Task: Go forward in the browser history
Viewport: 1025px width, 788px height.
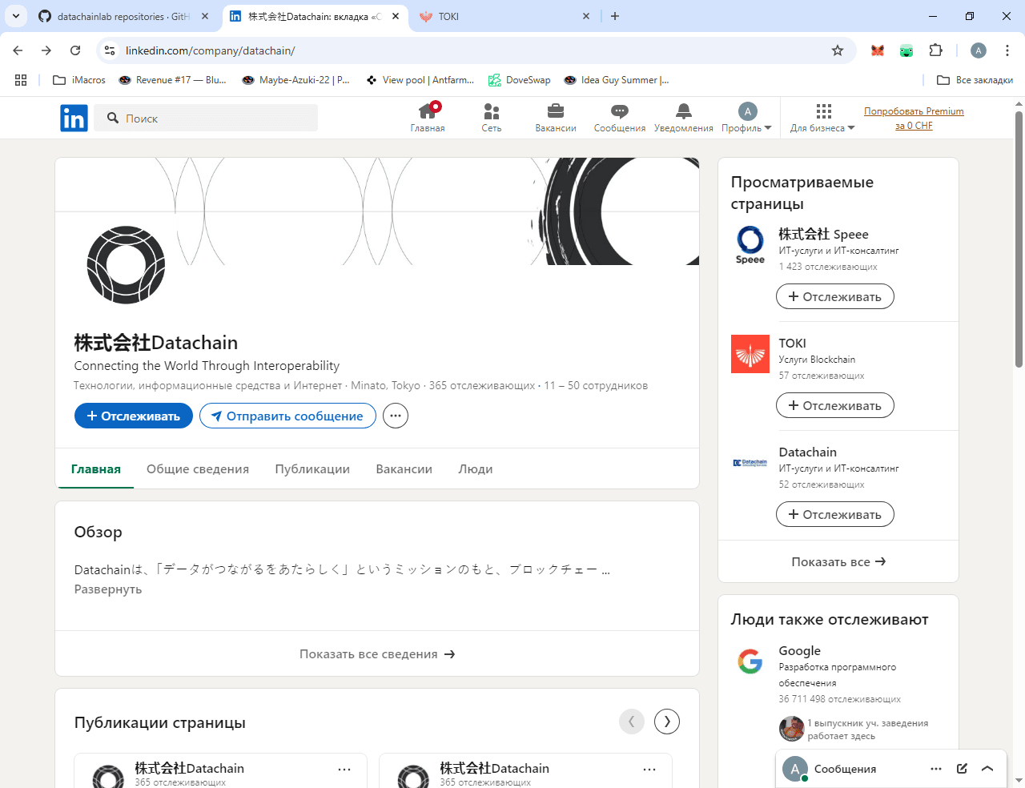Action: pyautogui.click(x=46, y=50)
